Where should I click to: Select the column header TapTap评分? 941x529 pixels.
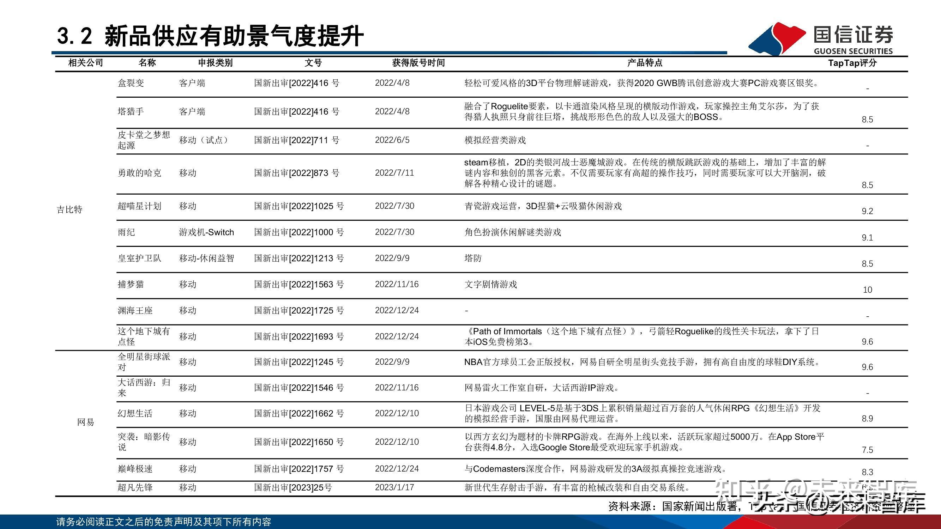coord(852,63)
